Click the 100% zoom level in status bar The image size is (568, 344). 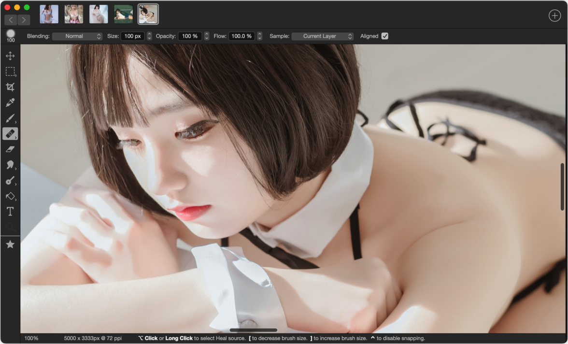pos(31,338)
